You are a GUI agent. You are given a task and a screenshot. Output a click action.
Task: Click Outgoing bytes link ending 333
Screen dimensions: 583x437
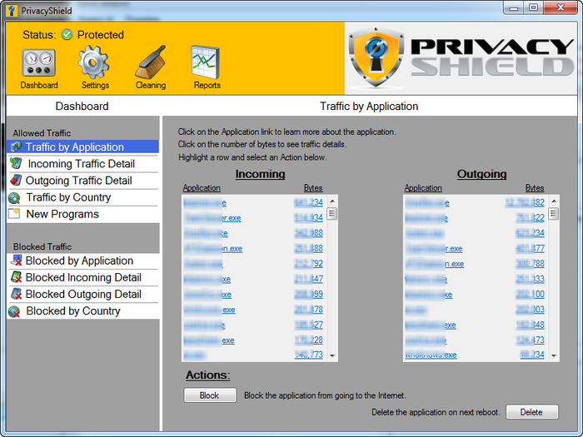click(x=531, y=279)
